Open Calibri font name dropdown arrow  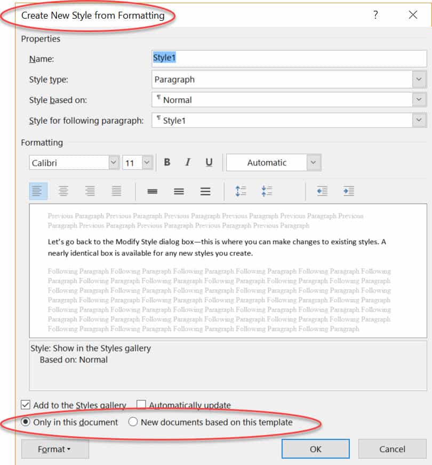tap(114, 163)
